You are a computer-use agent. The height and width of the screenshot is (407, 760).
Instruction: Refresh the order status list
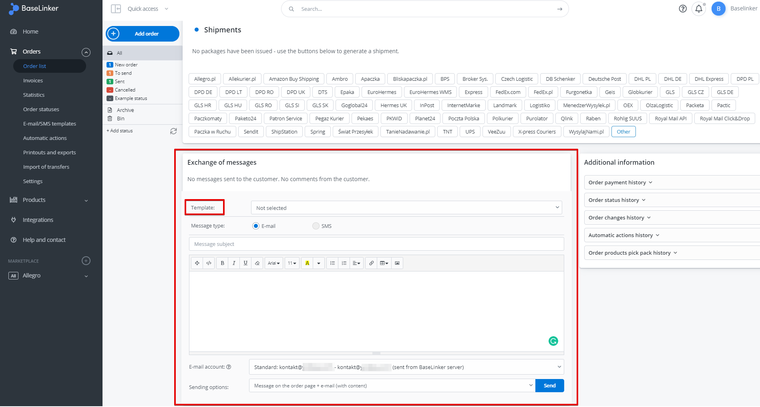tap(173, 131)
